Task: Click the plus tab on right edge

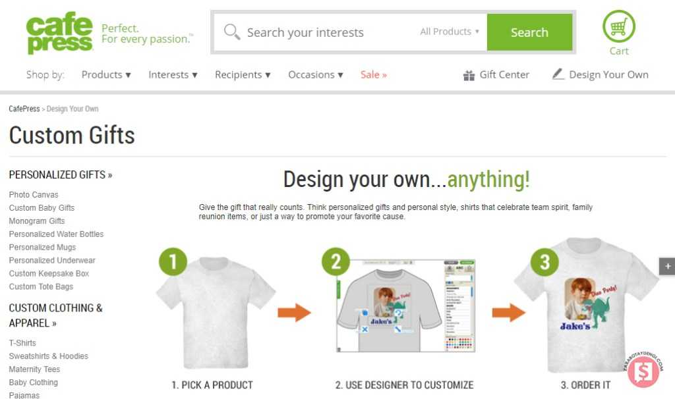Action: [x=667, y=266]
